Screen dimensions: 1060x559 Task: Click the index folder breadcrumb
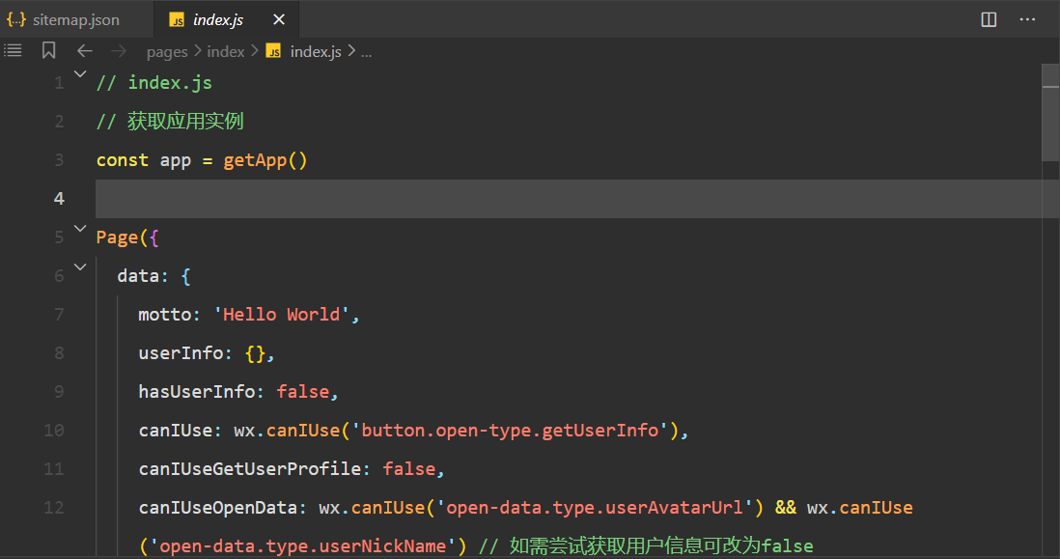(226, 52)
